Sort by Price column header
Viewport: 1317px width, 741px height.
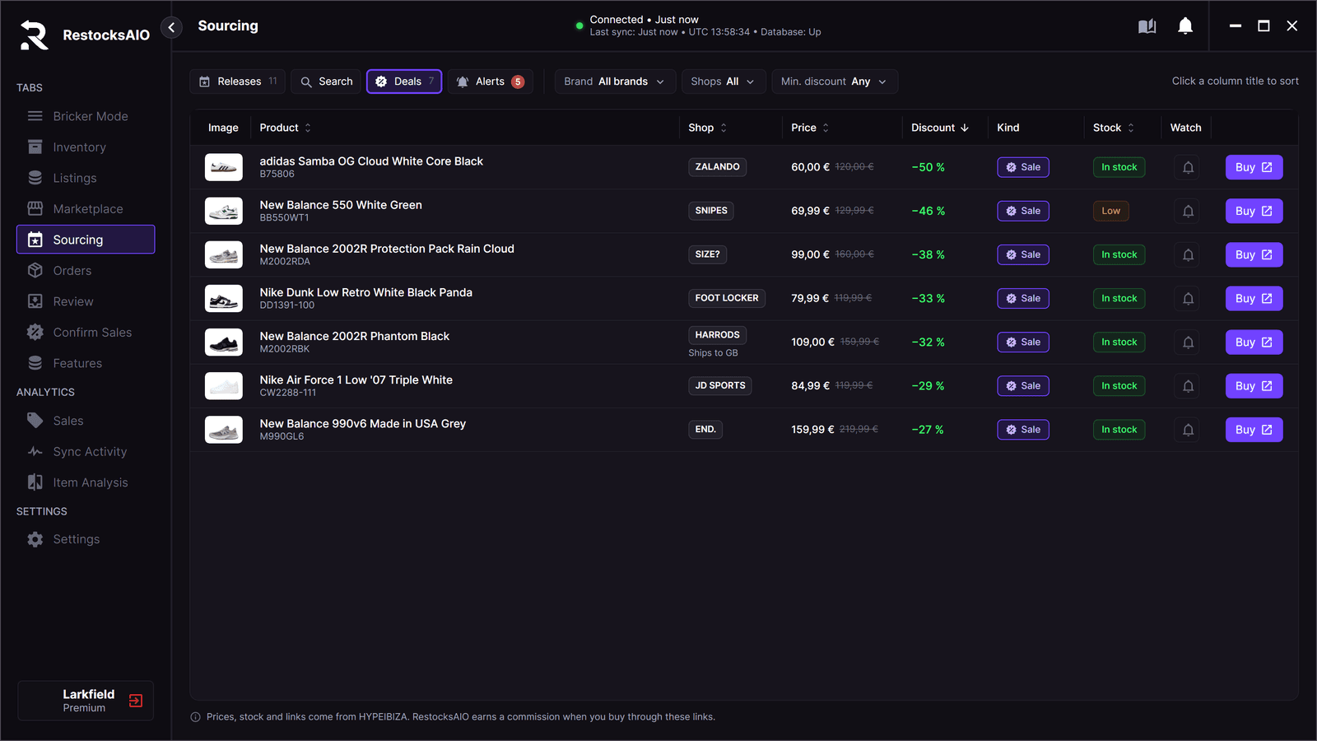(810, 128)
